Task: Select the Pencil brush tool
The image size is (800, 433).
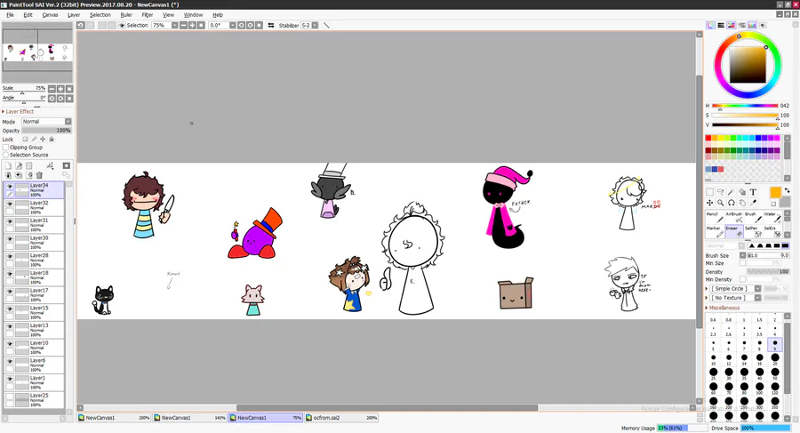Action: [x=715, y=217]
